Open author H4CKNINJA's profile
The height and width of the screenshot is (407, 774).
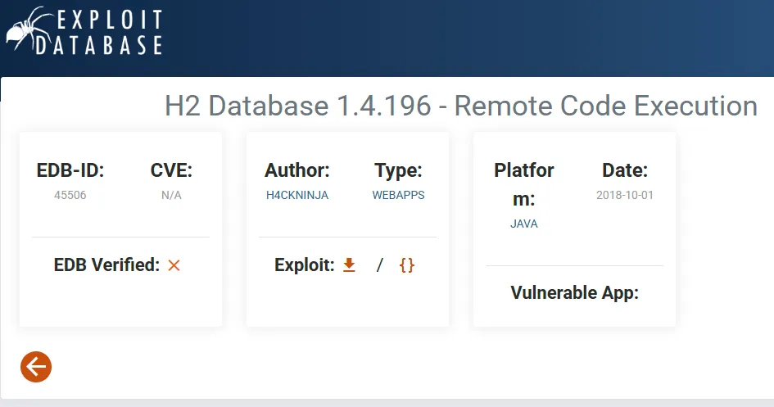tap(297, 195)
